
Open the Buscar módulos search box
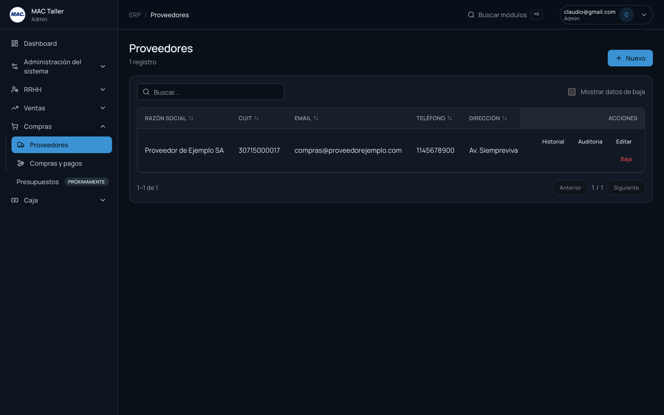(x=505, y=15)
